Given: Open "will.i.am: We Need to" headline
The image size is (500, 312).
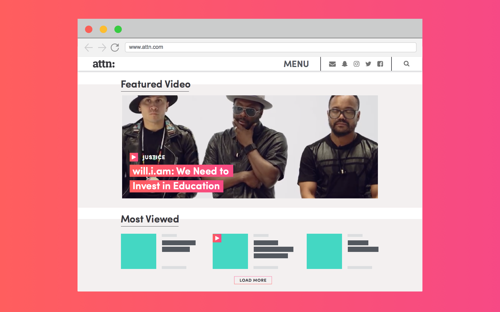Looking at the screenshot, I should pos(181,171).
